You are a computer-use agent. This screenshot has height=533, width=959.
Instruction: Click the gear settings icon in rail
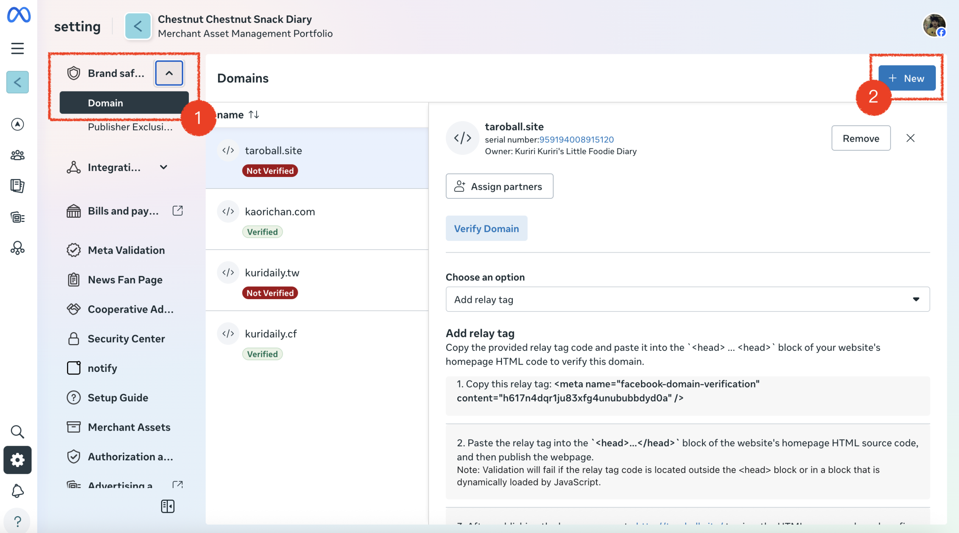click(x=17, y=460)
